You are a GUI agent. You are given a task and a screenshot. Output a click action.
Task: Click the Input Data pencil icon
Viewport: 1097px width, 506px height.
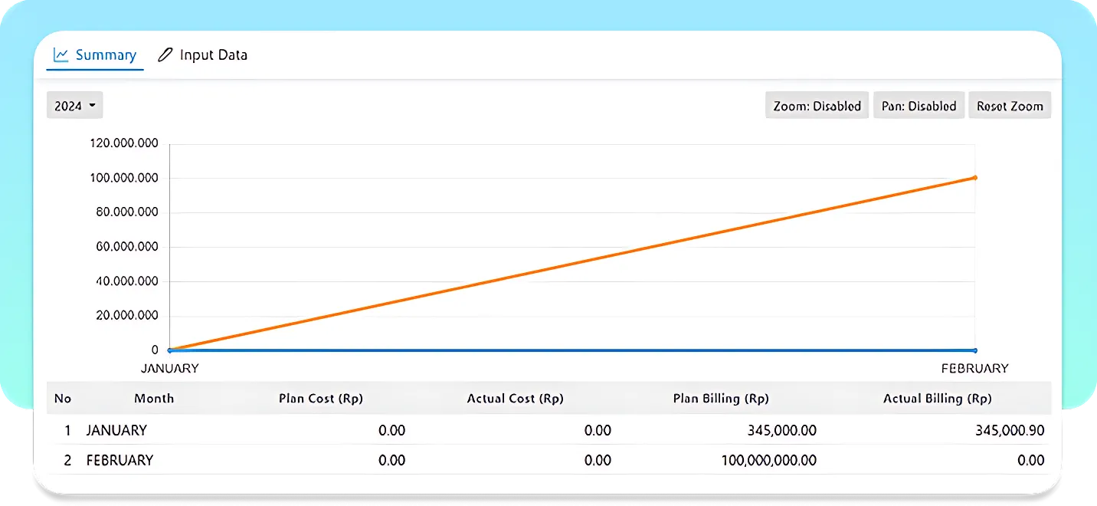(x=165, y=55)
